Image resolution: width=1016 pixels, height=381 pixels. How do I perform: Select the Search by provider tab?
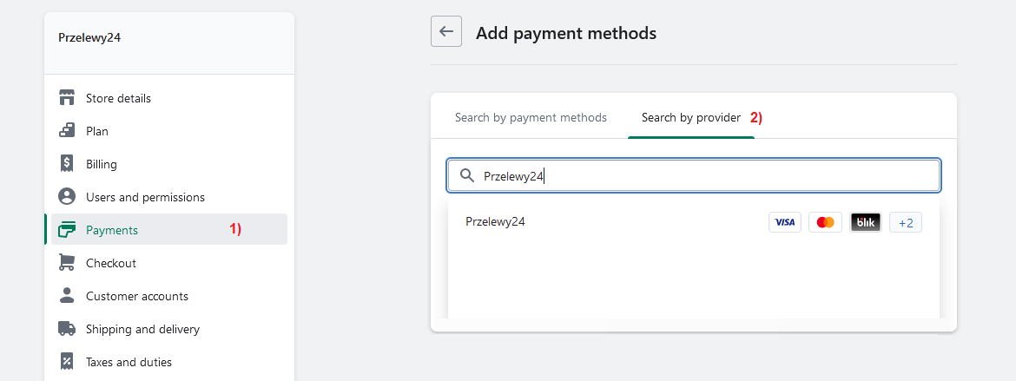(690, 117)
